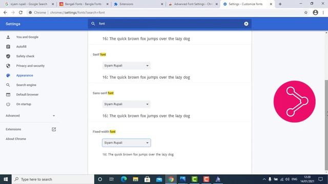This screenshot has width=328, height=184.
Task: Close the Settings Customize fonts tab
Action: click(x=271, y=4)
